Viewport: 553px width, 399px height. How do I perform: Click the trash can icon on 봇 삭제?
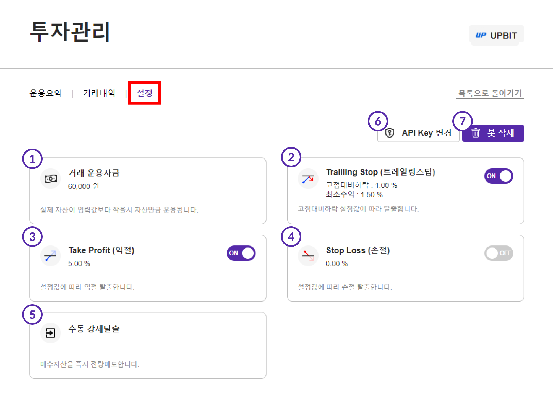coord(475,133)
